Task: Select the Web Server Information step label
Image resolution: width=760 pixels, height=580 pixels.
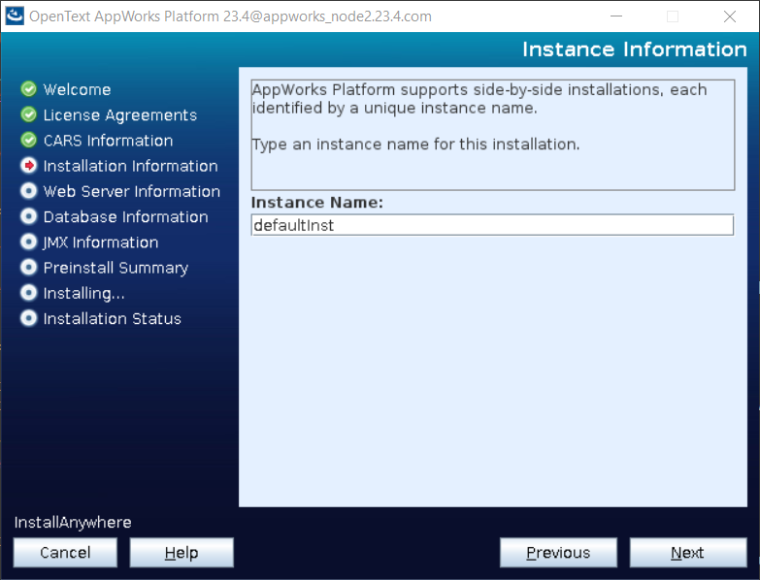Action: (x=131, y=191)
